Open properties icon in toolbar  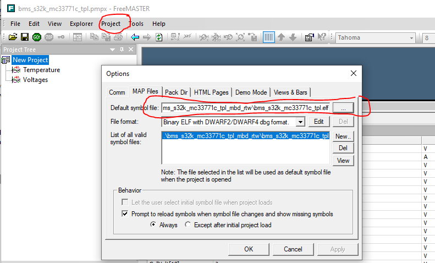[x=309, y=37]
